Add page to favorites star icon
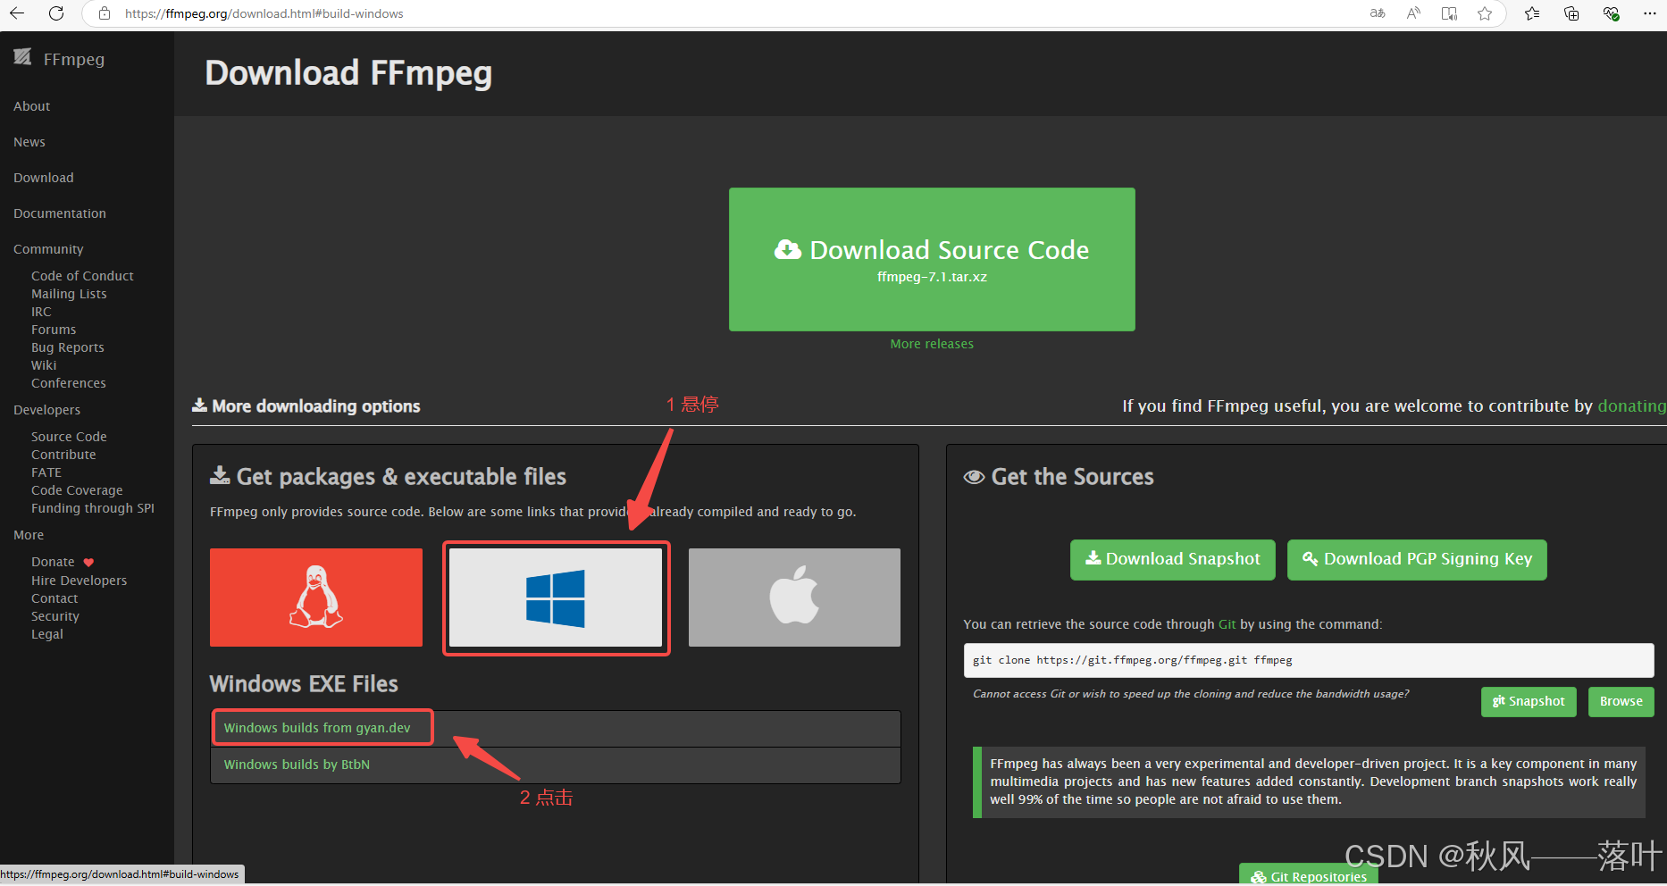The height and width of the screenshot is (886, 1667). point(1485,13)
